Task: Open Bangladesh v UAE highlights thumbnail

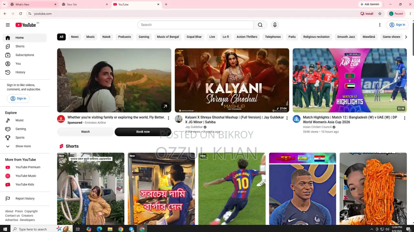Action: tap(350, 80)
